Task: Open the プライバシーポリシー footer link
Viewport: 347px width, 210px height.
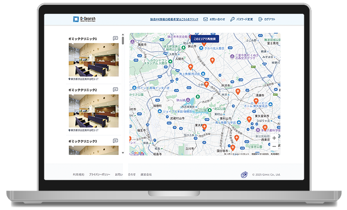Action: (x=99, y=174)
